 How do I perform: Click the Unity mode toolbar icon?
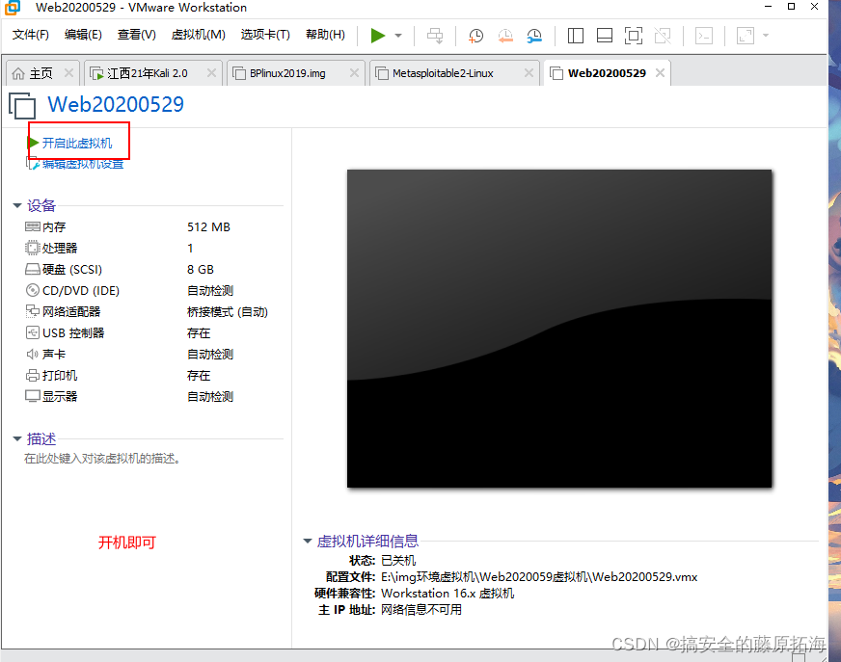[x=663, y=36]
